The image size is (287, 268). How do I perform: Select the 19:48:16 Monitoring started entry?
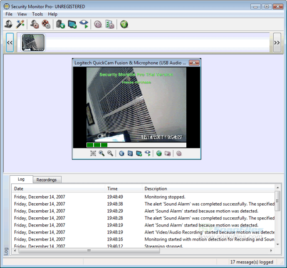143,239
